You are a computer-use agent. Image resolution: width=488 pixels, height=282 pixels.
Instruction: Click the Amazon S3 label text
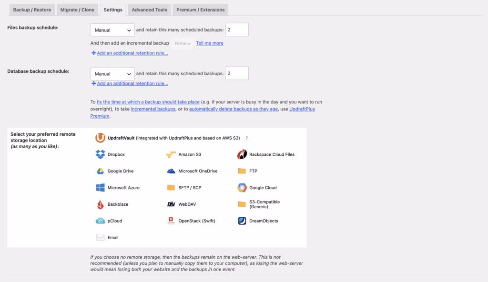coord(190,154)
